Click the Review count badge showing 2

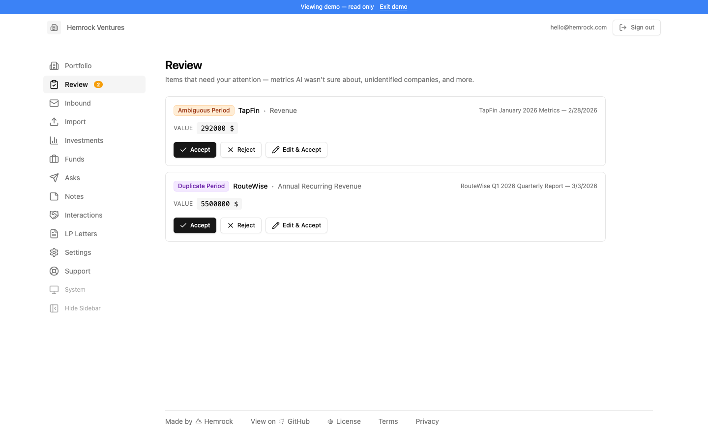98,84
